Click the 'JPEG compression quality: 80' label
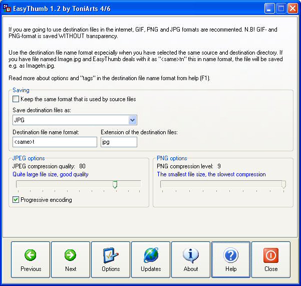The width and height of the screenshot is (301, 286). pos(49,166)
